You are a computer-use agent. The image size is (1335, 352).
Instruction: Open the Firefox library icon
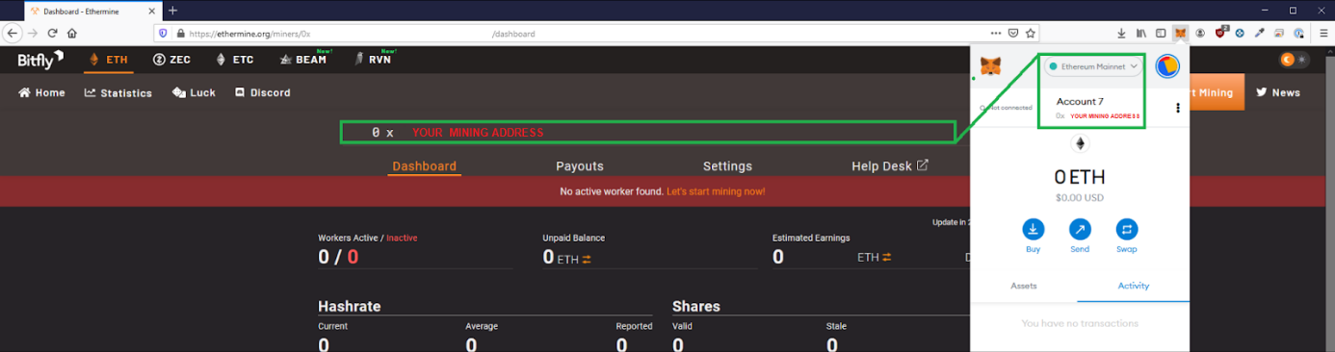(1142, 33)
